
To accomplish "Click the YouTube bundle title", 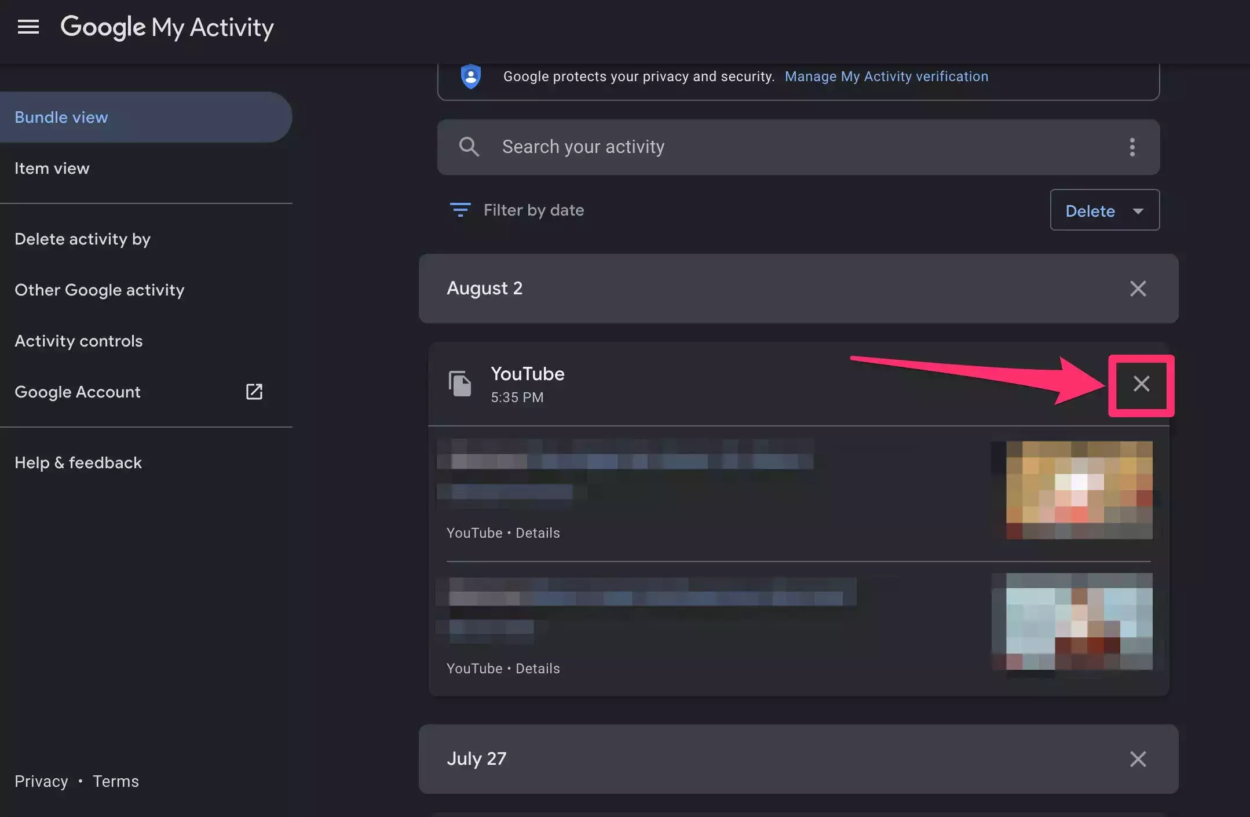I will tap(527, 374).
